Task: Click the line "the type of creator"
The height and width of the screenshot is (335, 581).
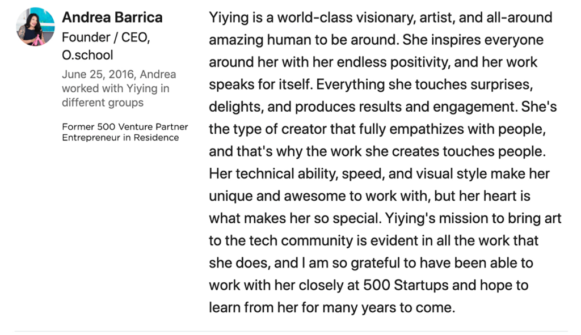Action: click(377, 129)
